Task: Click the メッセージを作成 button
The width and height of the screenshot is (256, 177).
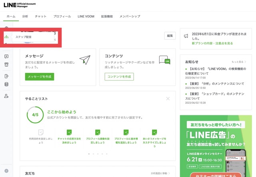Action: (40, 76)
